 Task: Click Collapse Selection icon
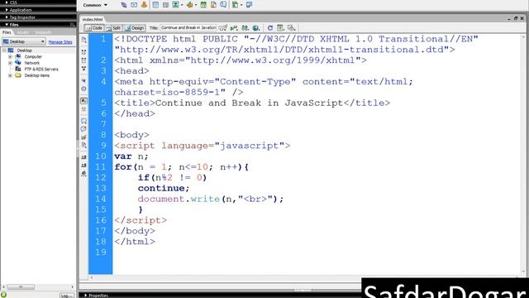84,60
